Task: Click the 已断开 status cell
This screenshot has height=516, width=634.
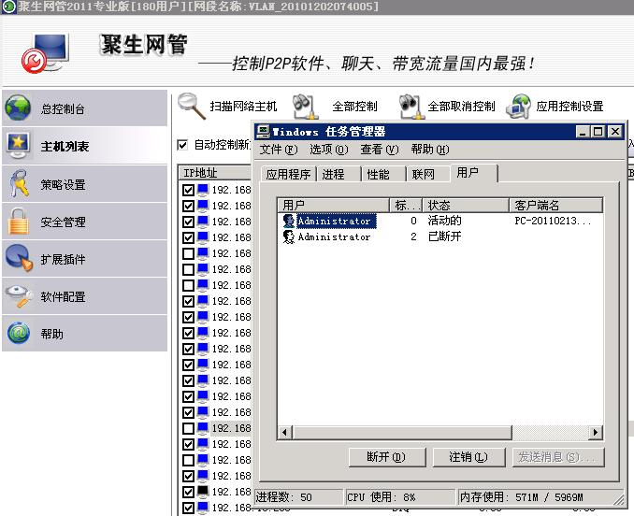Action: click(444, 236)
